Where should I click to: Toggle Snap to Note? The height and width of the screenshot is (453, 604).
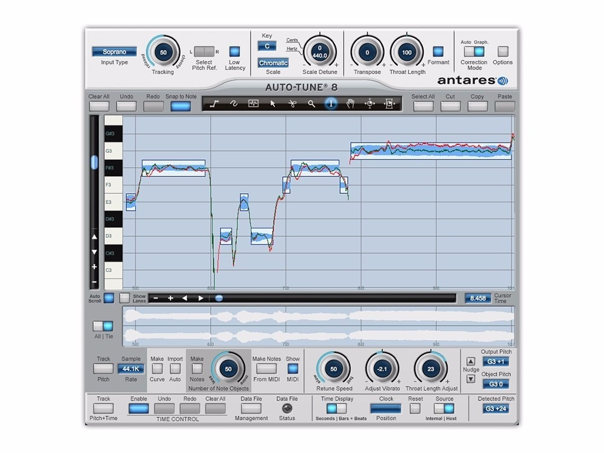point(181,106)
